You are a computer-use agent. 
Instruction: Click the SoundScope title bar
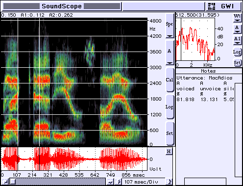62,6
